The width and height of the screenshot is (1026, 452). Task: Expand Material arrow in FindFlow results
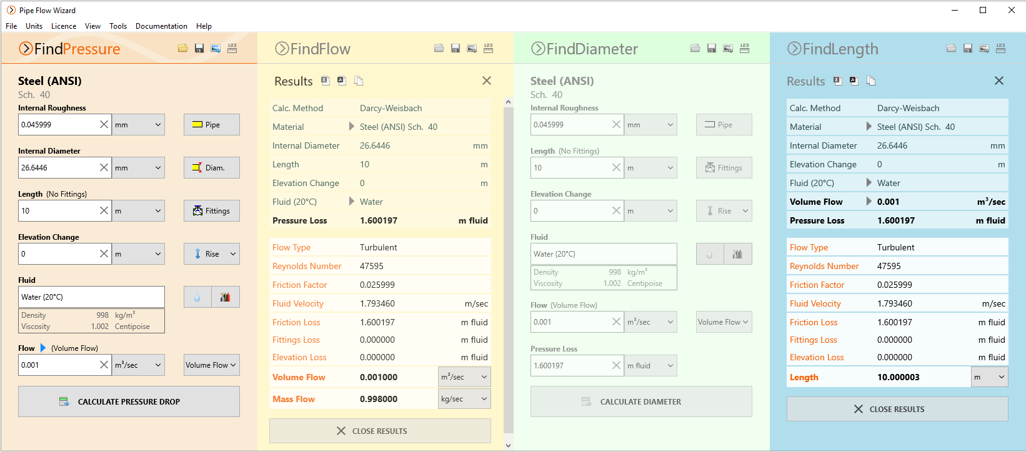pyautogui.click(x=351, y=126)
